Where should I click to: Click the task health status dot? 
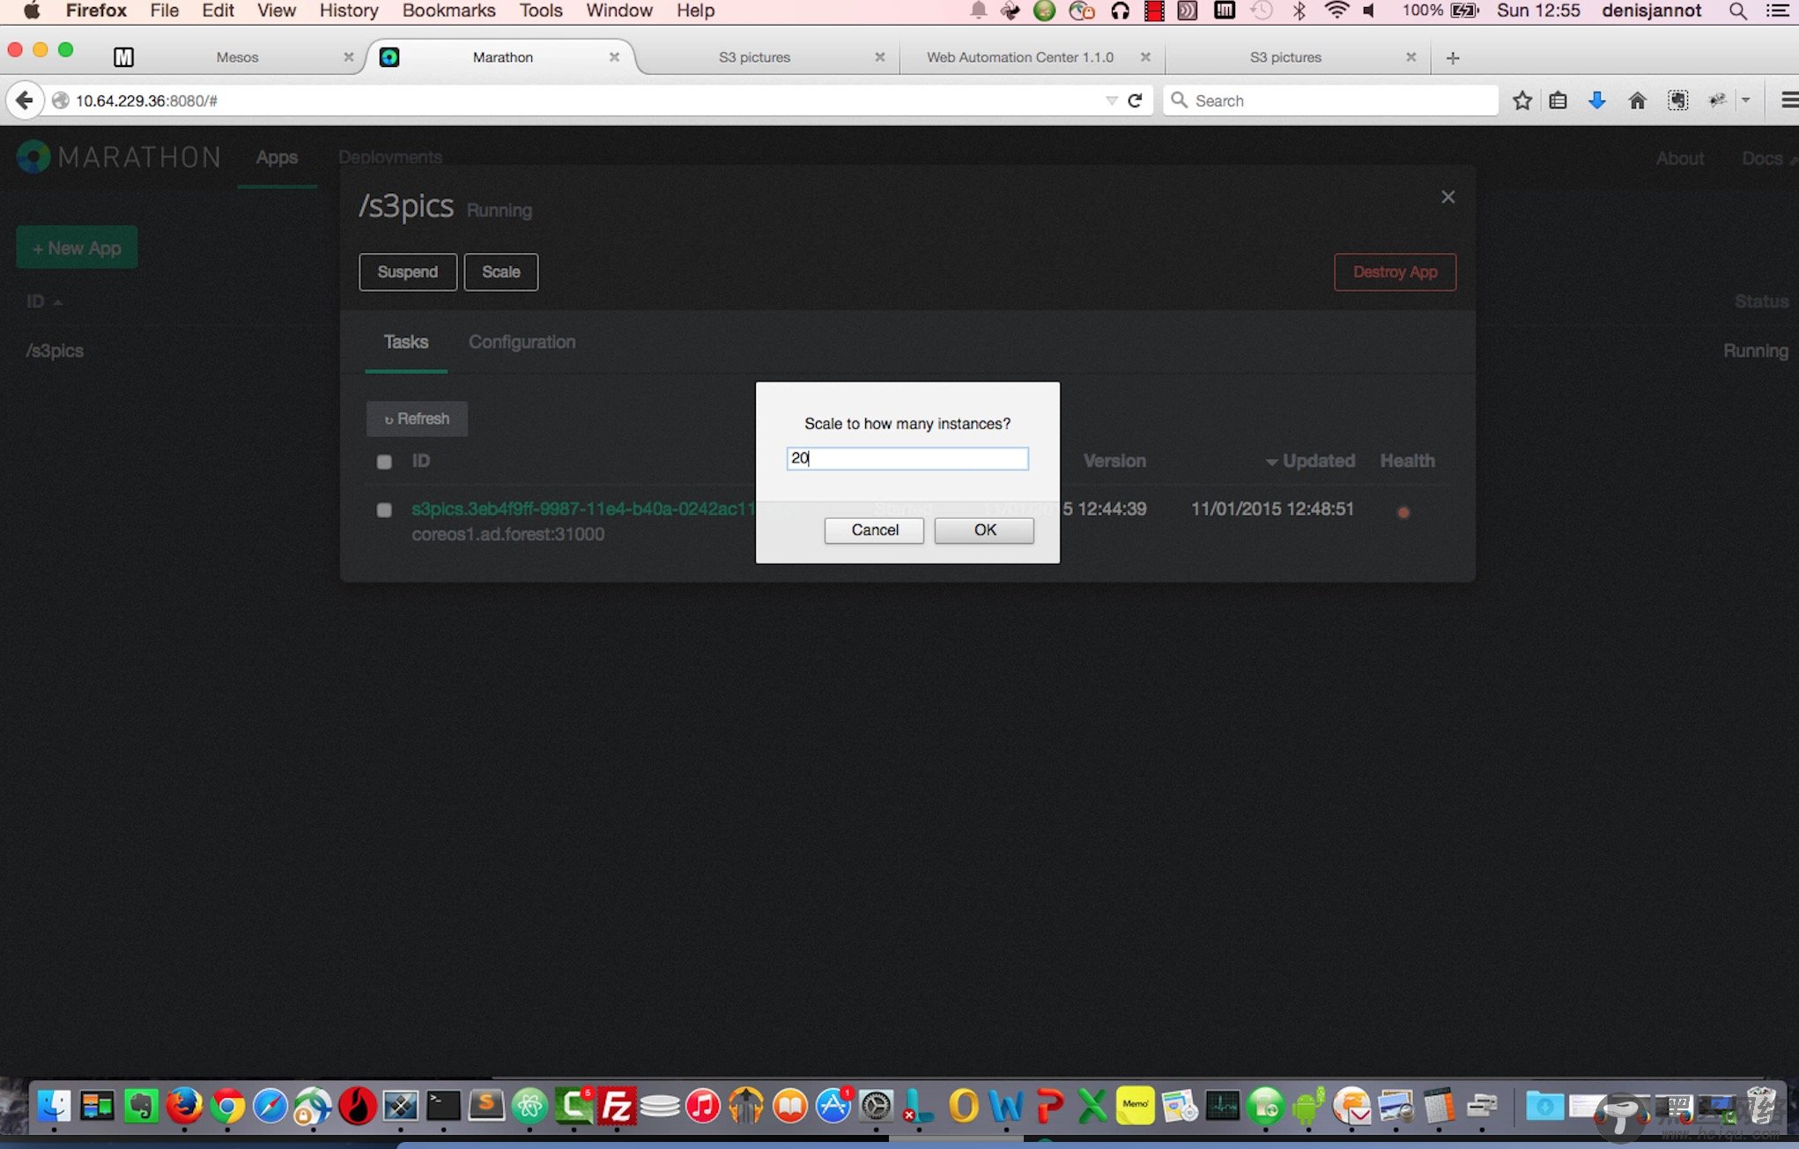1403,512
